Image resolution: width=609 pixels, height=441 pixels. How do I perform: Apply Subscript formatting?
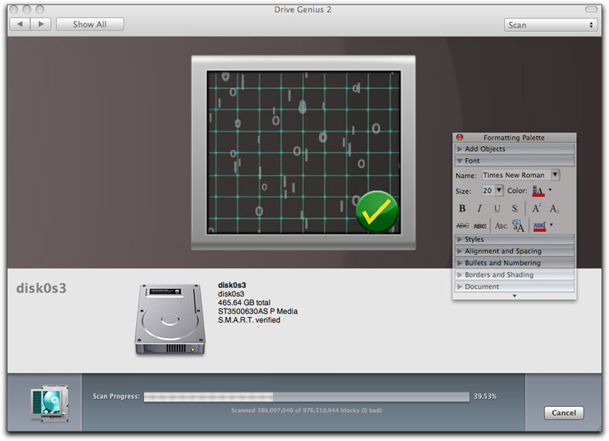pyautogui.click(x=554, y=208)
